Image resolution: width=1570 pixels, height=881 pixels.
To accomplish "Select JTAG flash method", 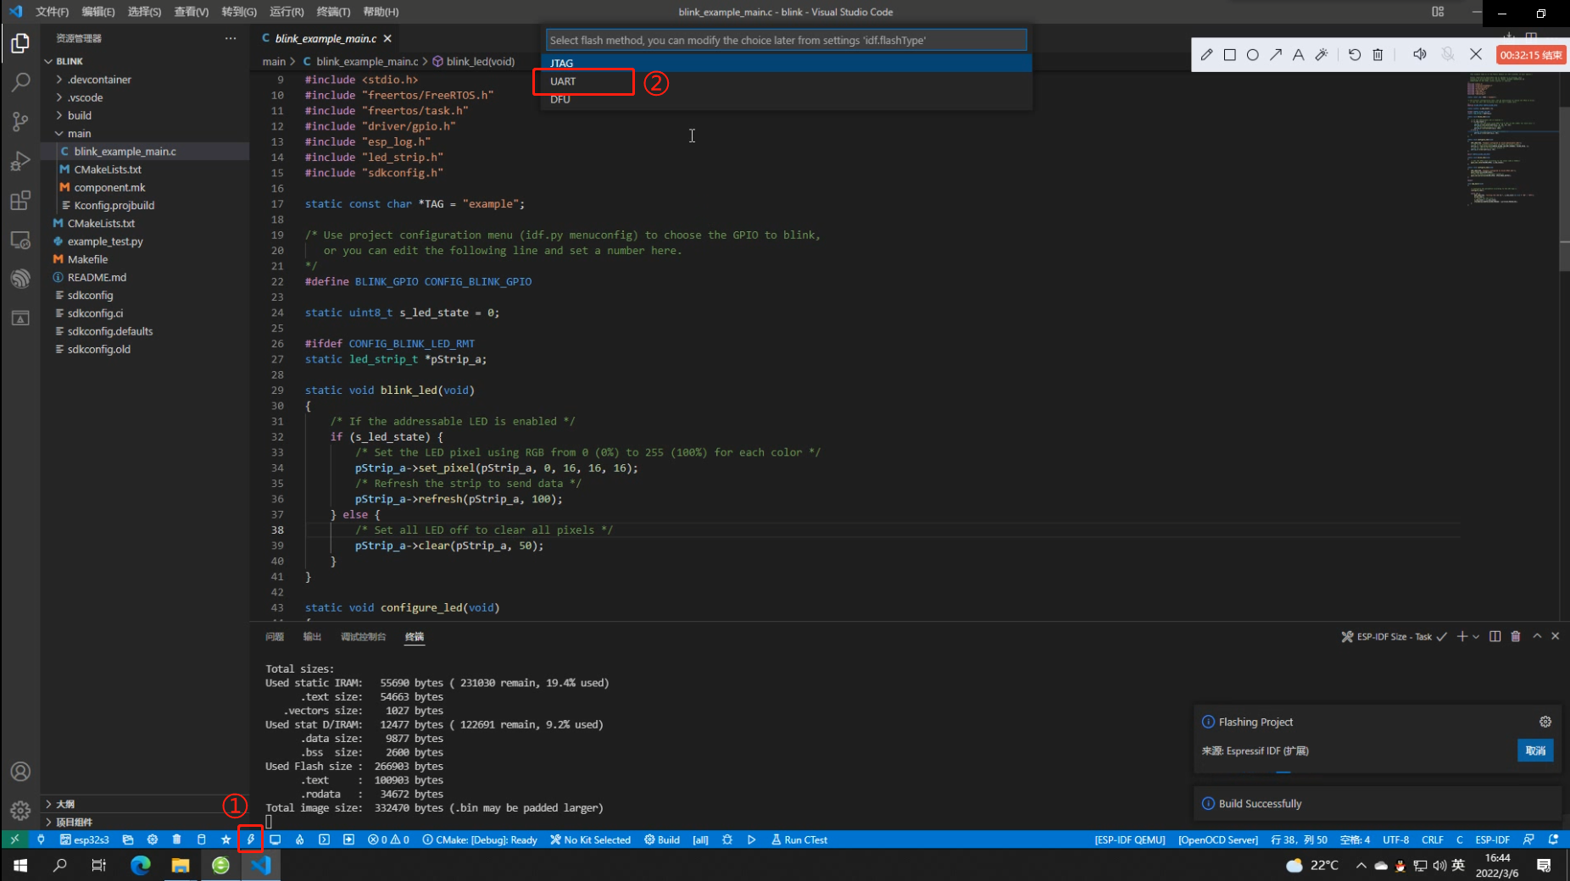I will 787,63.
